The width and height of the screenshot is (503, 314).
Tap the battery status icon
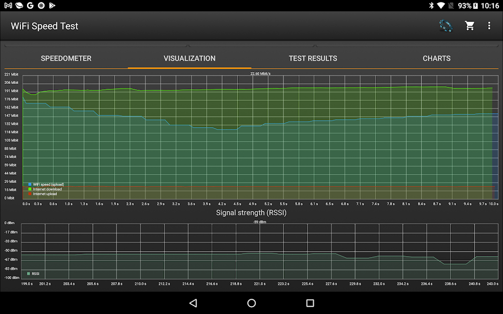click(x=475, y=5)
